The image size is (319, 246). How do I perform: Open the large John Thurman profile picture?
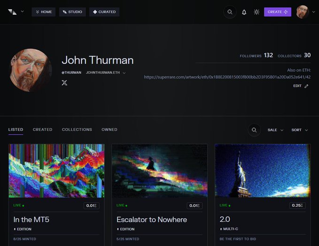[x=31, y=70]
